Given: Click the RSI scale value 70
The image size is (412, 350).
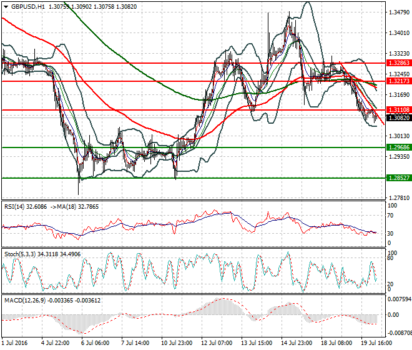Looking at the screenshot, I should click(x=390, y=216).
